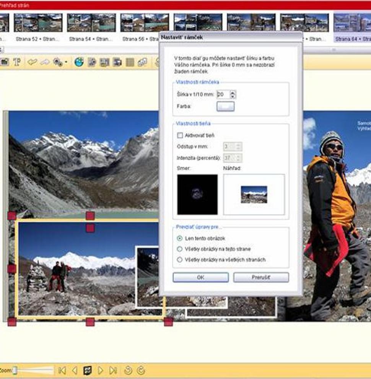Toggle the grid icon in toolbar

pyautogui.click(x=130, y=62)
